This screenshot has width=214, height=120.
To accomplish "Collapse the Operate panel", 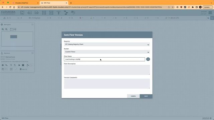I will point(32,53).
